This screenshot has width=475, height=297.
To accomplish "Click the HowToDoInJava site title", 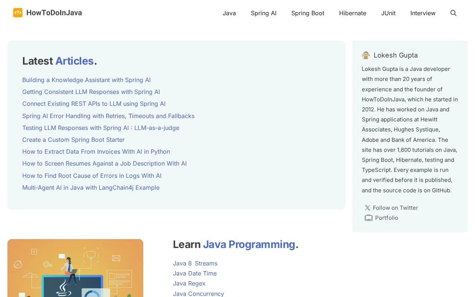I will tap(54, 13).
